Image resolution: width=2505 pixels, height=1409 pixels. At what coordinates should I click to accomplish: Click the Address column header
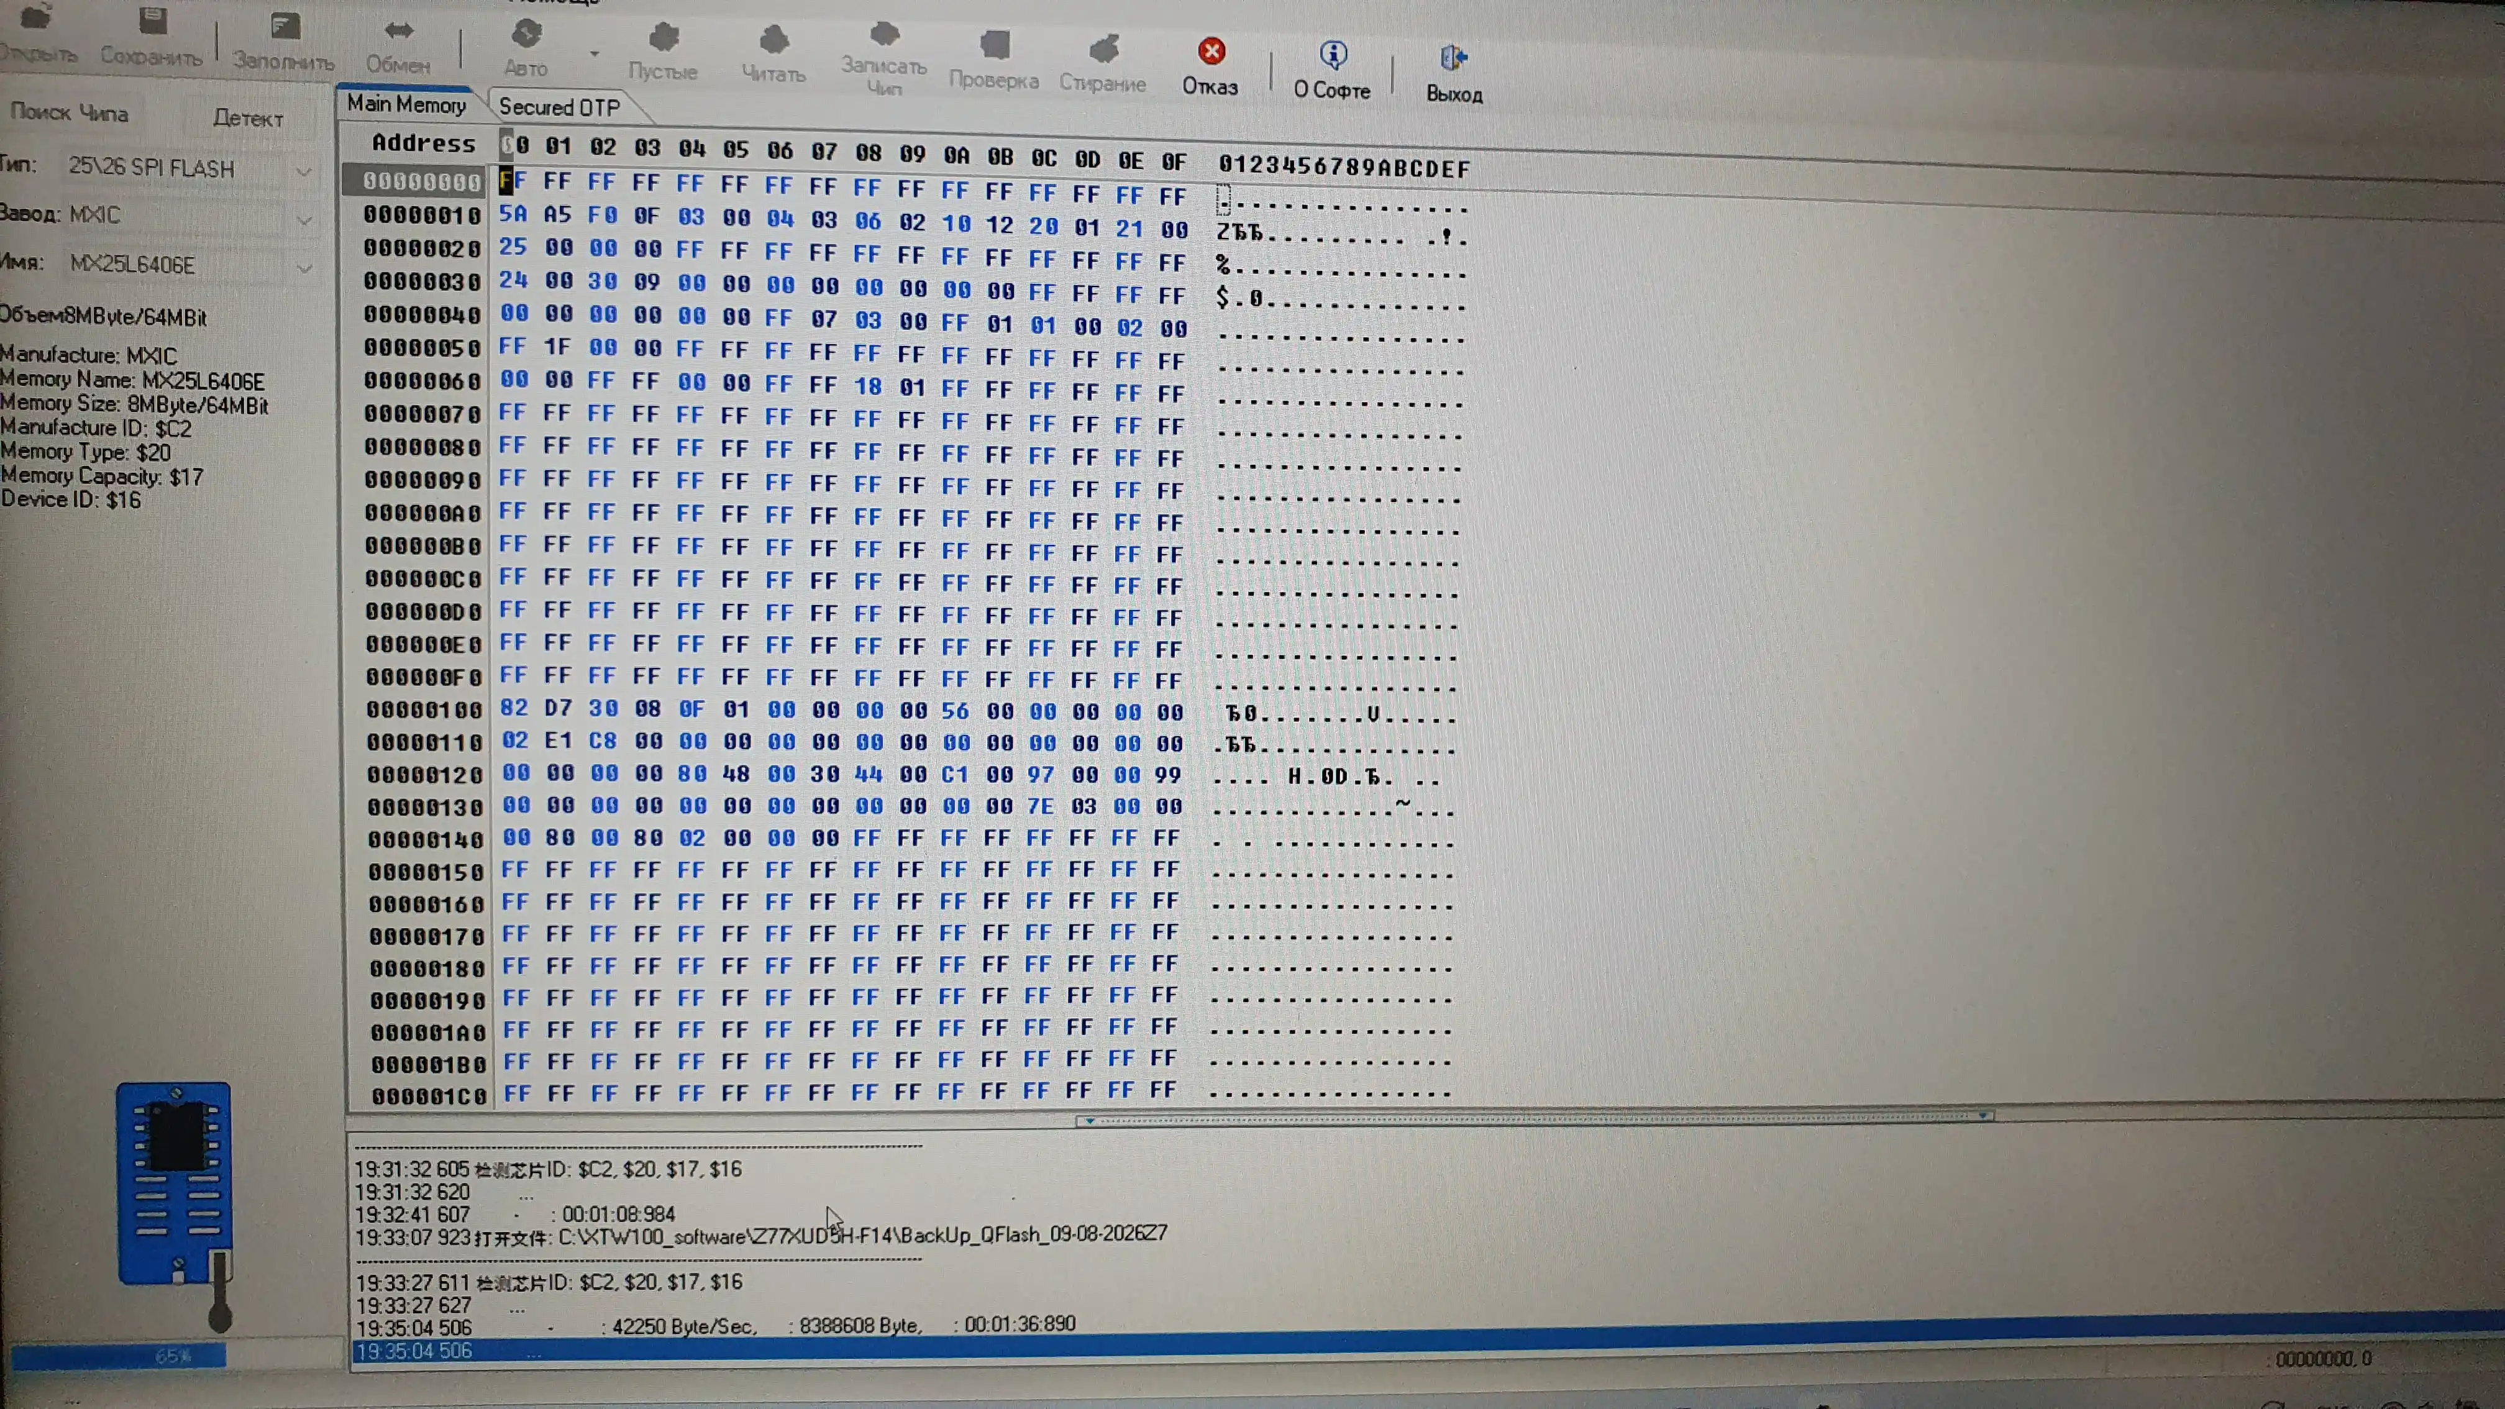tap(423, 143)
